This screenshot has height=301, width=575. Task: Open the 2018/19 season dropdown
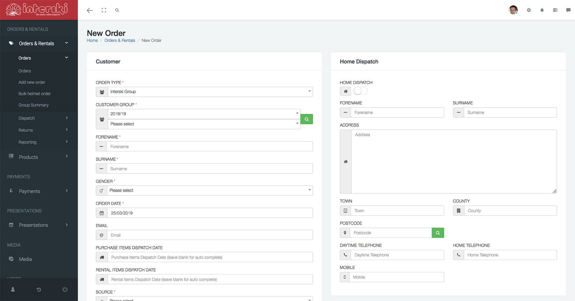click(204, 114)
